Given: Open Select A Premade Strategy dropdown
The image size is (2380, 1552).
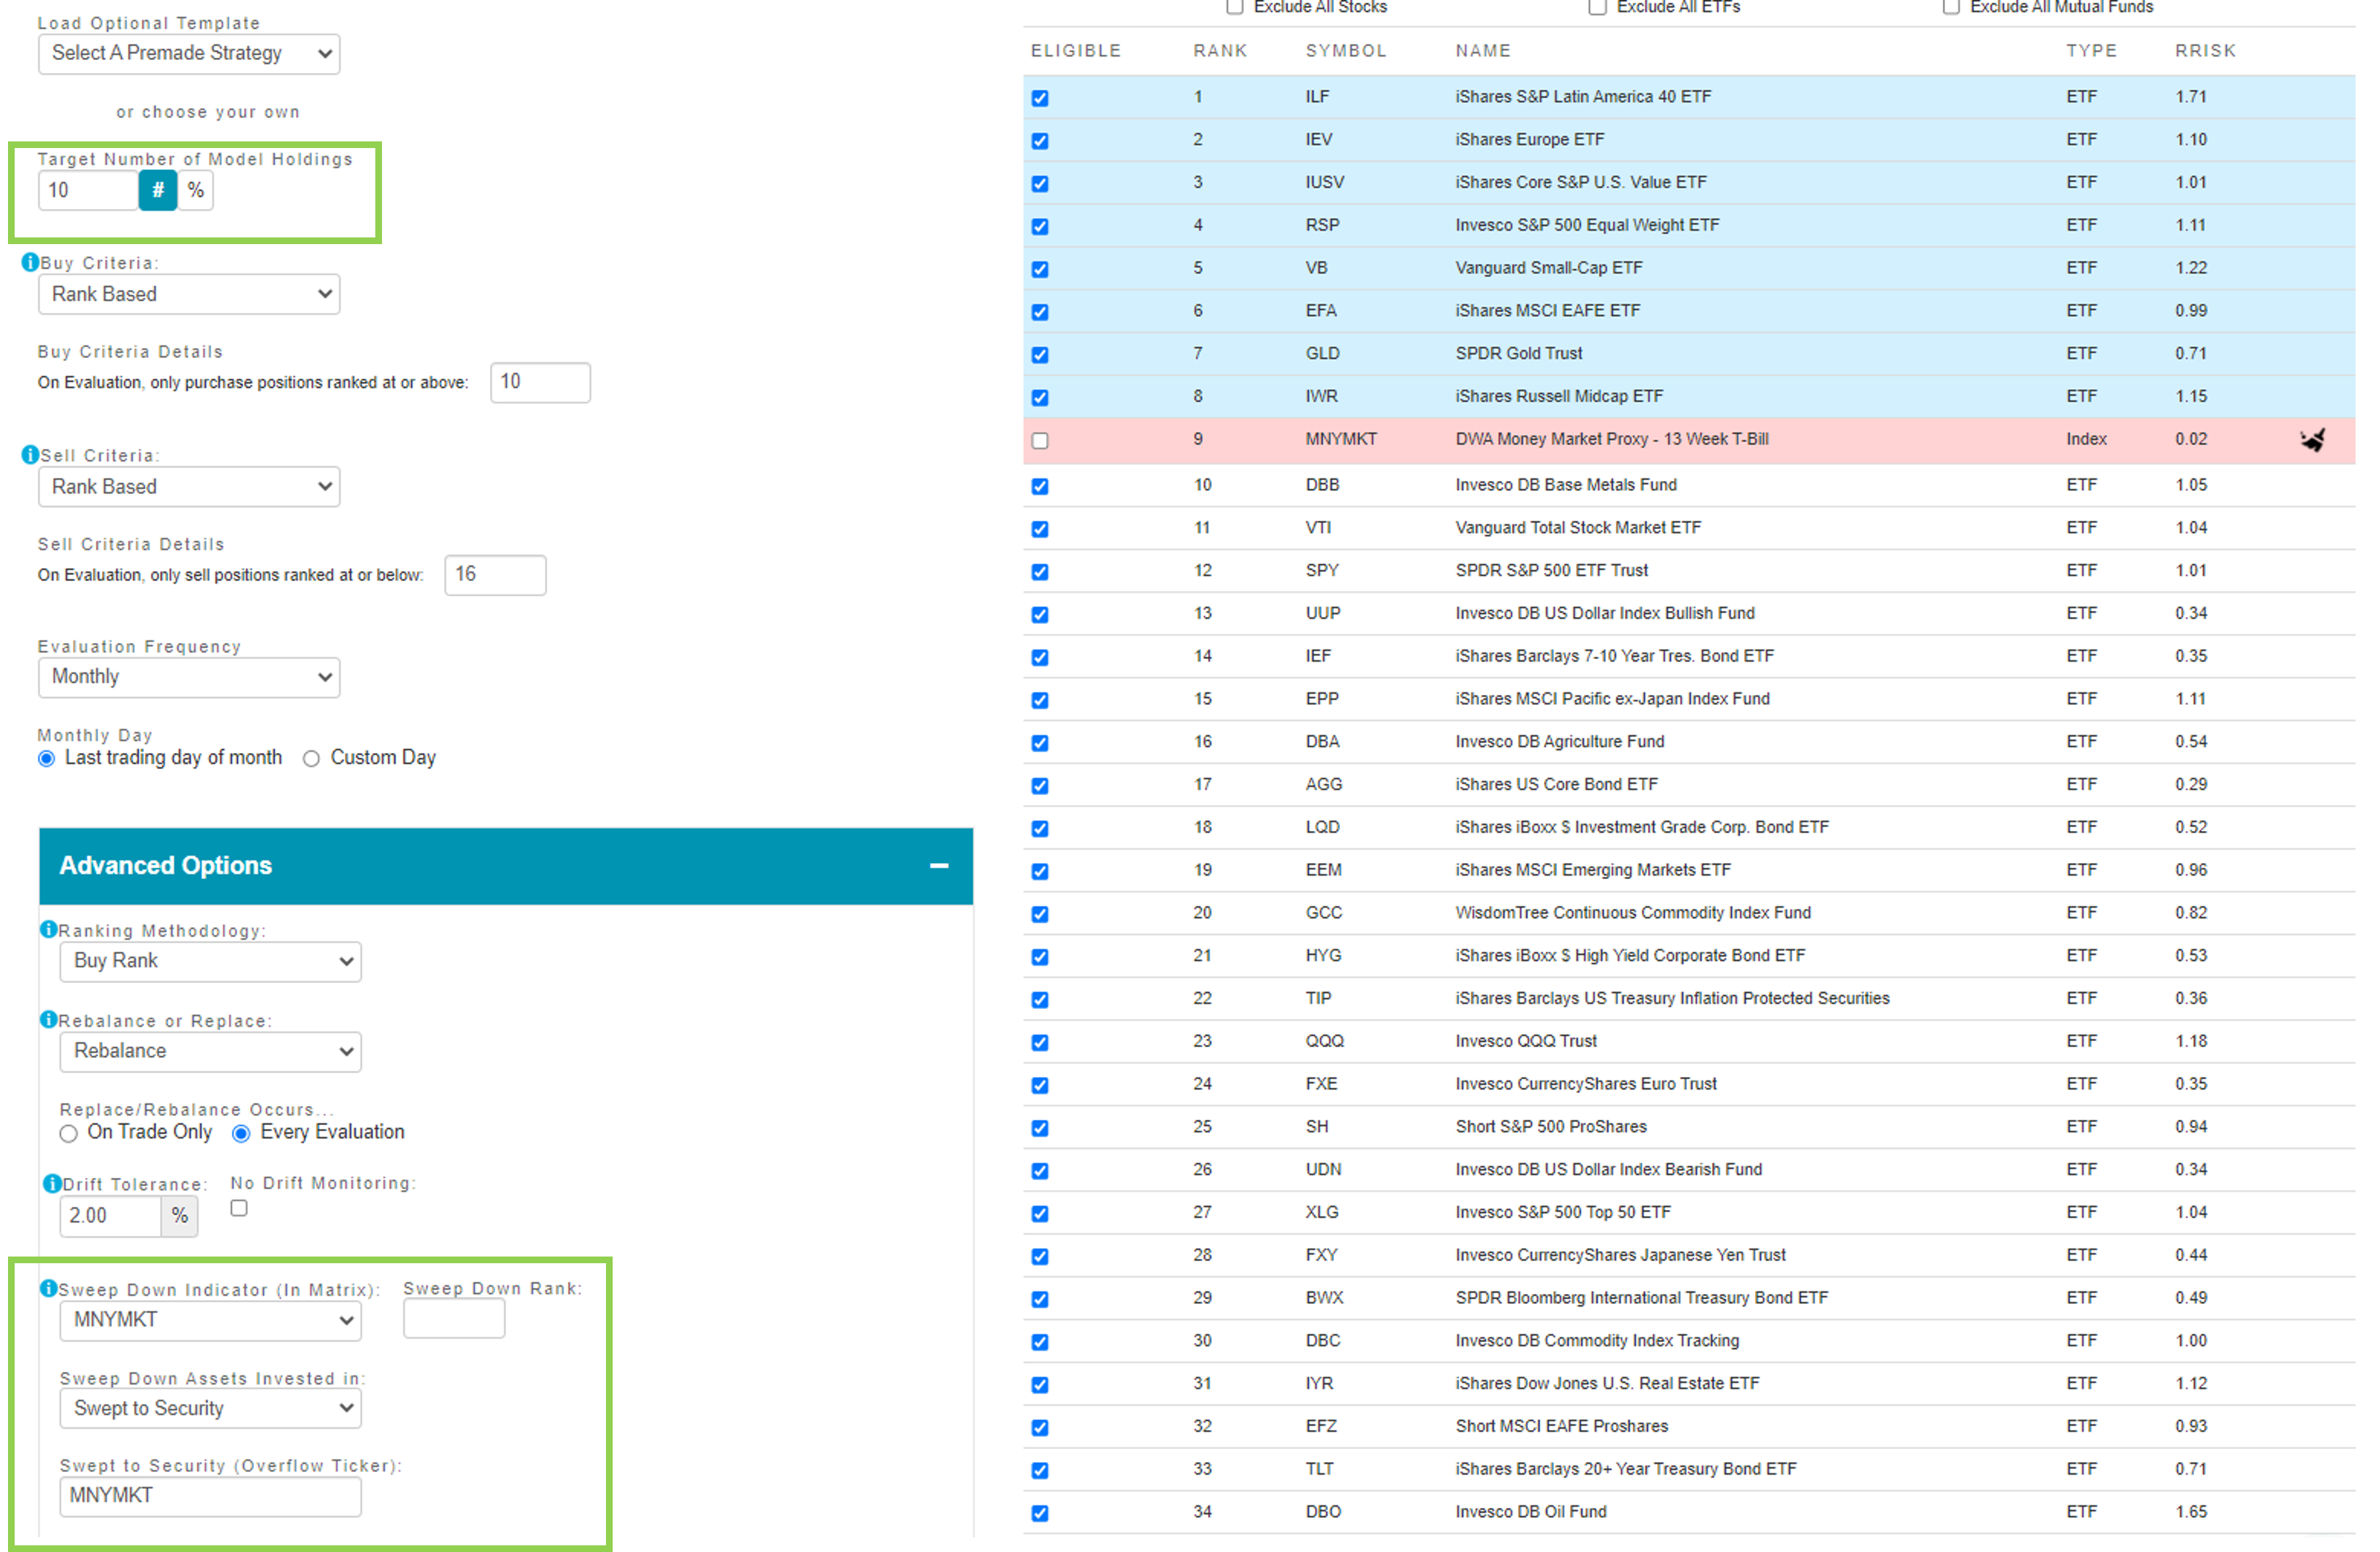Looking at the screenshot, I should [189, 53].
